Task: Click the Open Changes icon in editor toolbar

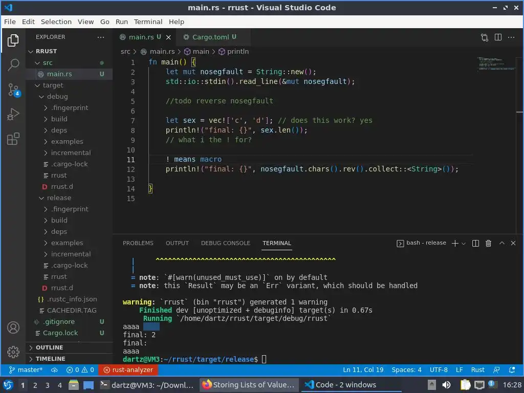Action: (485, 37)
